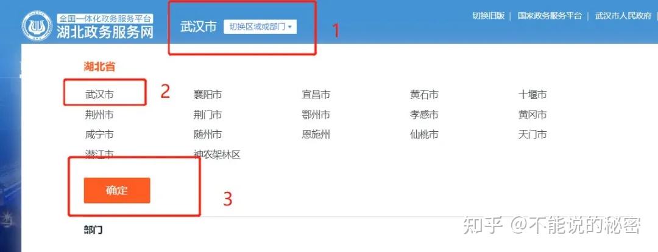
Task: Pick 孝感市 in the region list
Action: point(424,115)
